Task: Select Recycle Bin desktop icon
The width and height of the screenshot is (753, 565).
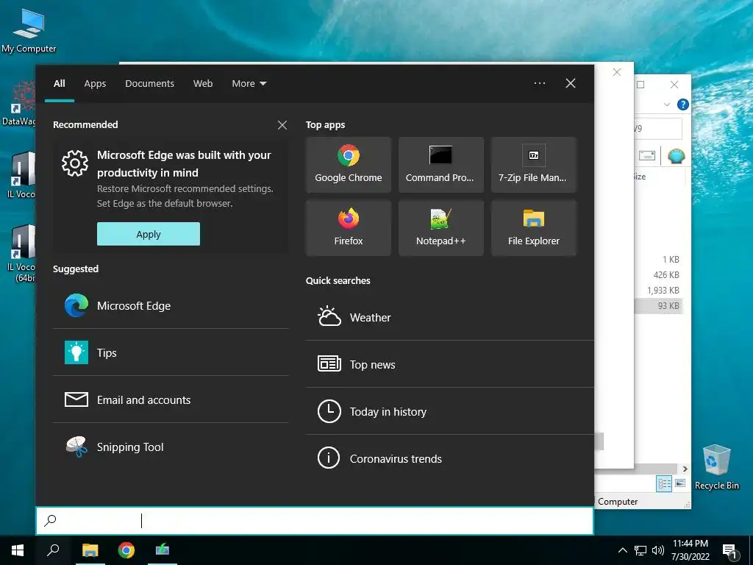Action: [716, 467]
